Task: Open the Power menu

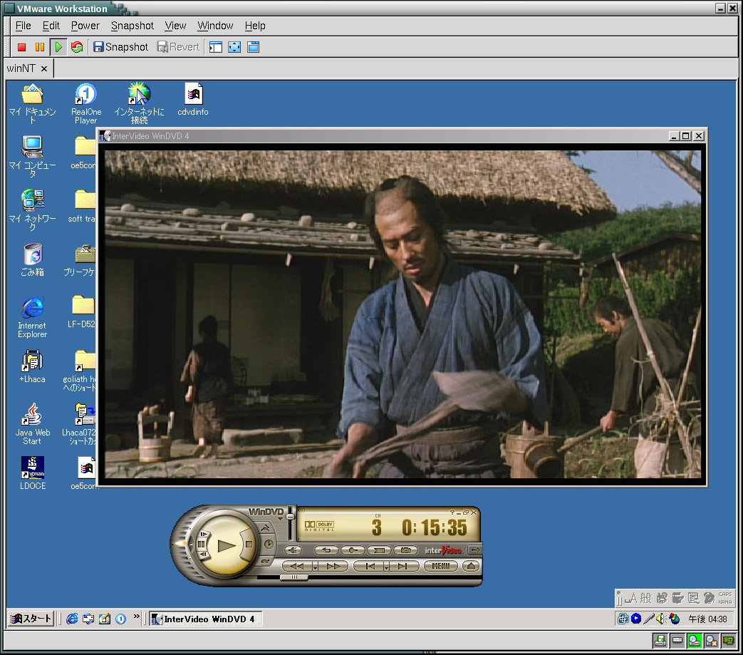Action: click(85, 26)
